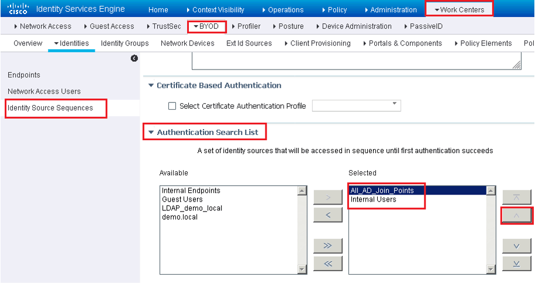Click the Cisco logo
542x284 pixels.
(18, 9)
